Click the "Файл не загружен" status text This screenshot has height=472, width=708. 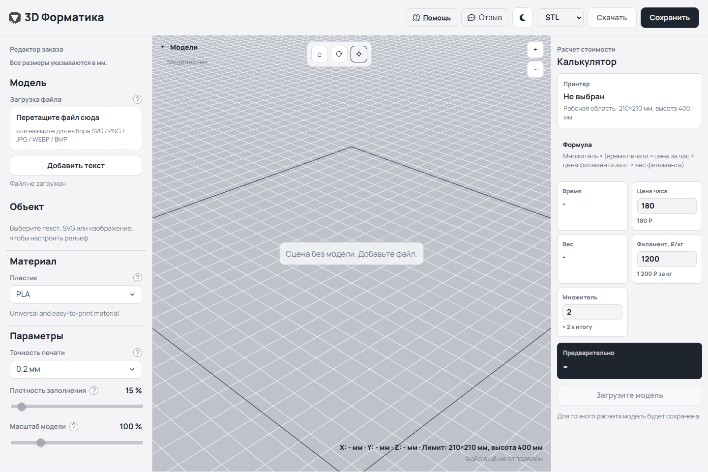click(38, 183)
